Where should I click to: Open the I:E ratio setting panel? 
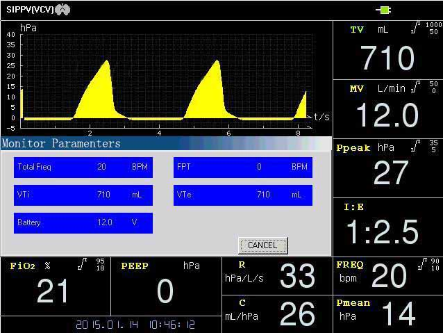point(387,227)
